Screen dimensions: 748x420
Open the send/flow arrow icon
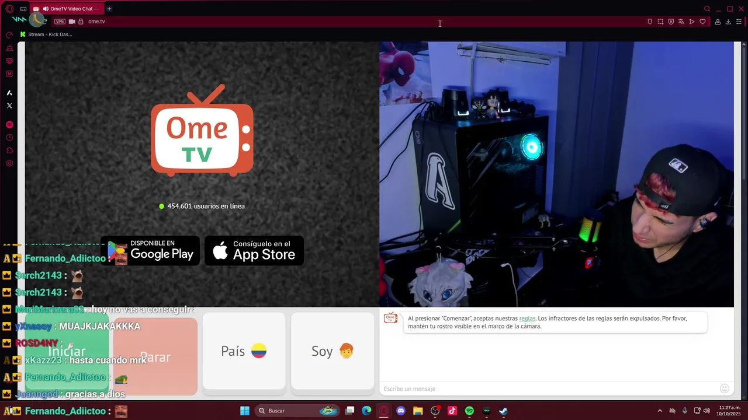[x=692, y=22]
